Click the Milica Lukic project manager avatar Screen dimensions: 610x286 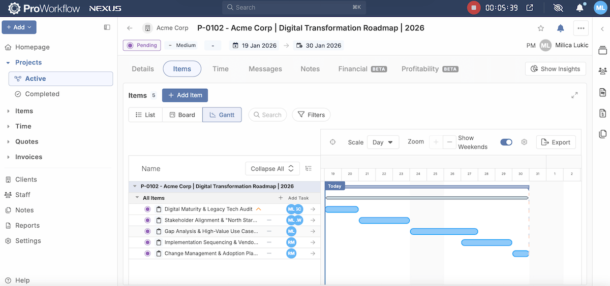[x=545, y=45]
